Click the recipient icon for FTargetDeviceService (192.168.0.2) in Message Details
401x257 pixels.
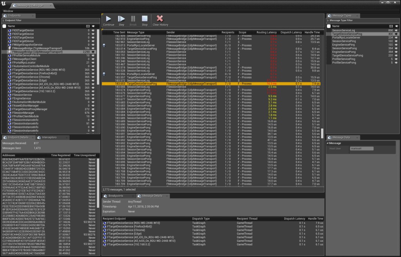[x=105, y=244]
